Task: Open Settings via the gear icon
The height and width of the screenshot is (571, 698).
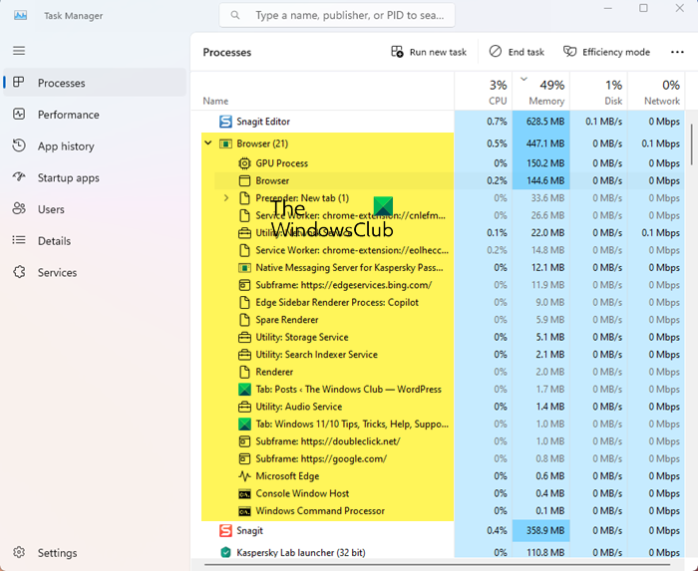Action: (19, 553)
